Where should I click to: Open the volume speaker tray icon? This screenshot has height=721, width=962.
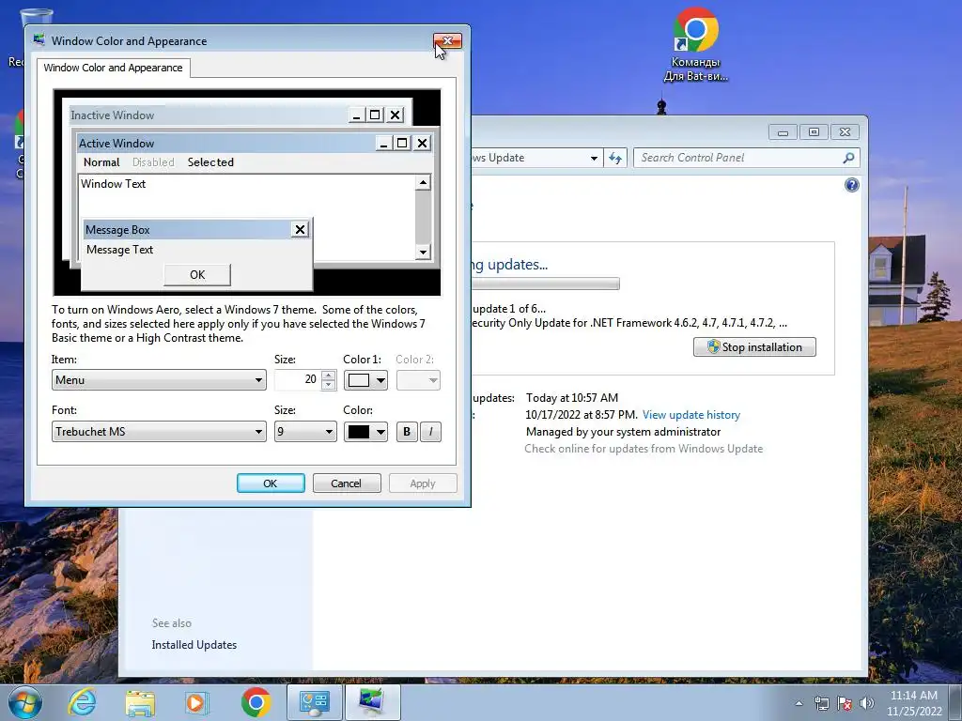tap(867, 703)
